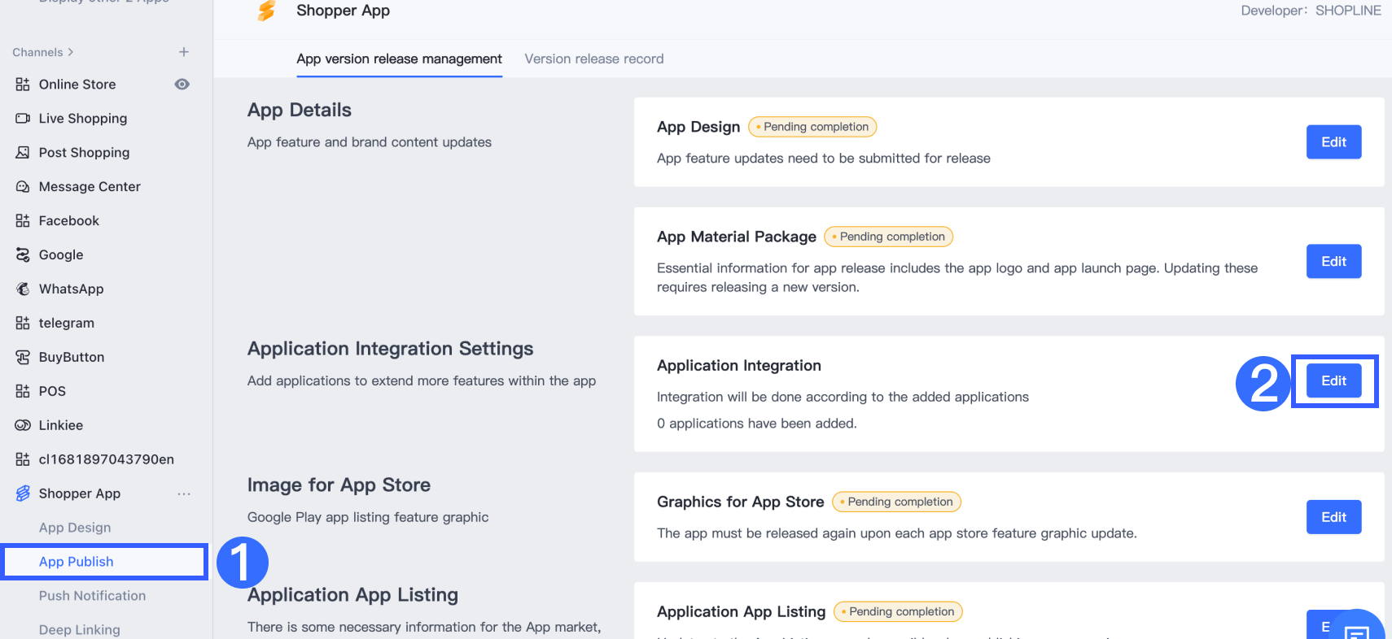Open telegram channel label
Screen dimensions: 1392x639
tap(67, 324)
